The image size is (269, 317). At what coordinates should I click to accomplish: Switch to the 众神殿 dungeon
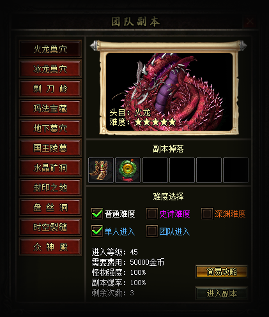tap(50, 247)
